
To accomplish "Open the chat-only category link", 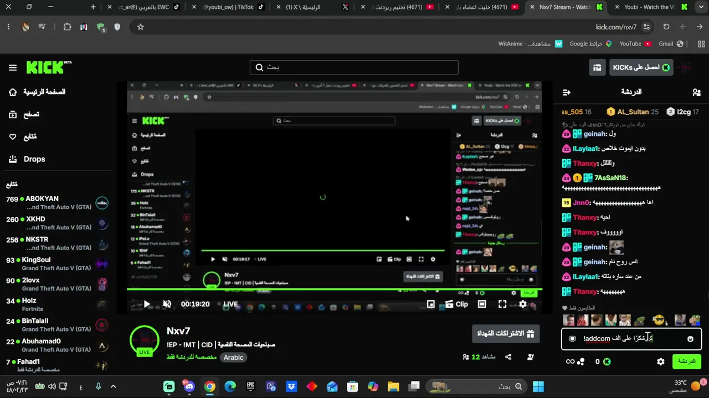I will point(192,358).
